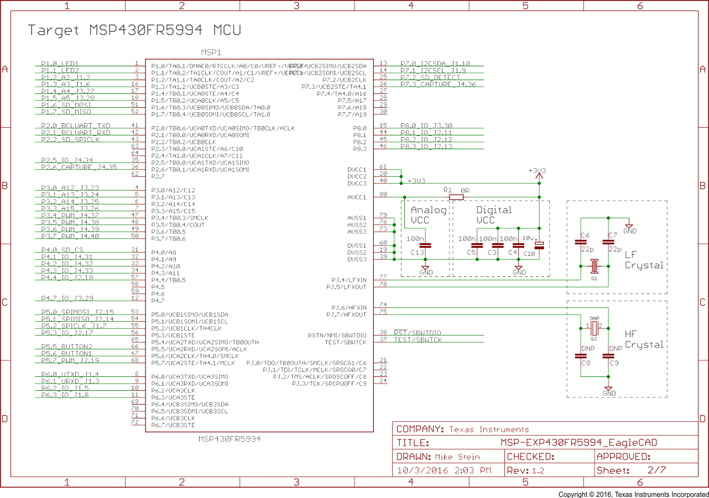
Task: Click pin name AVCC1
Action: click(x=357, y=197)
